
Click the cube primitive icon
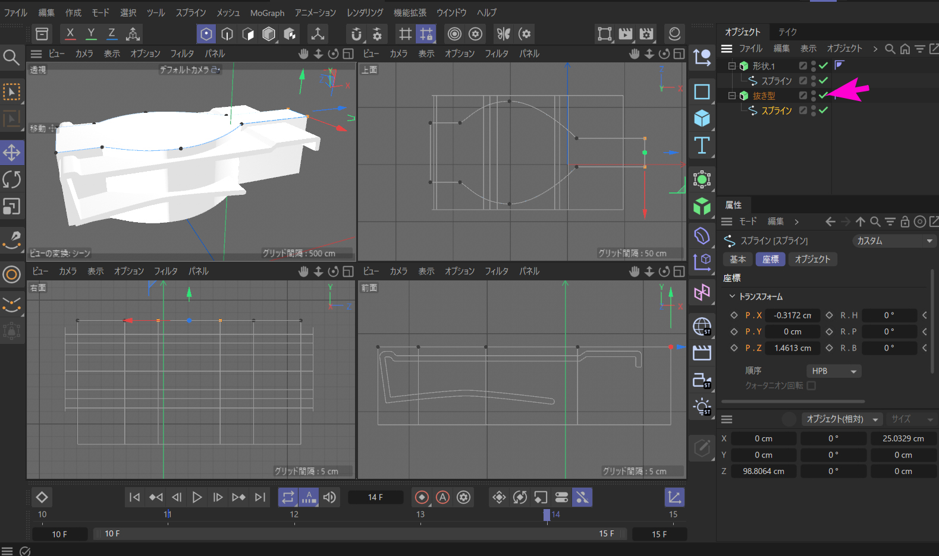(x=702, y=118)
